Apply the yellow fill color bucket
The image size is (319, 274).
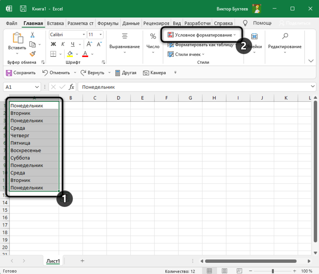pos(70,54)
